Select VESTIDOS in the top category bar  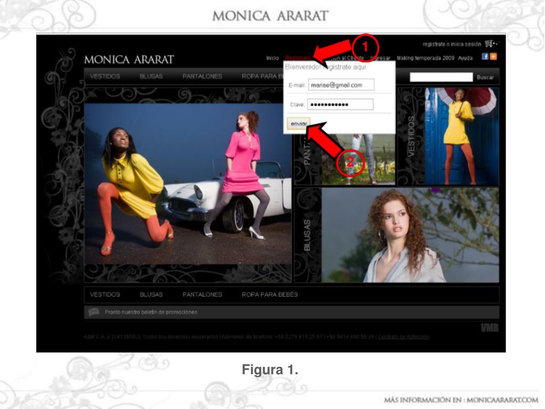(x=105, y=76)
